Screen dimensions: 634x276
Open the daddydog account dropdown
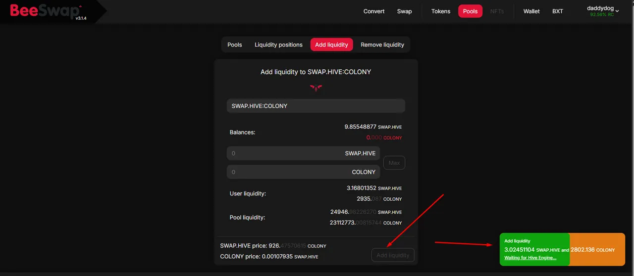click(x=603, y=11)
